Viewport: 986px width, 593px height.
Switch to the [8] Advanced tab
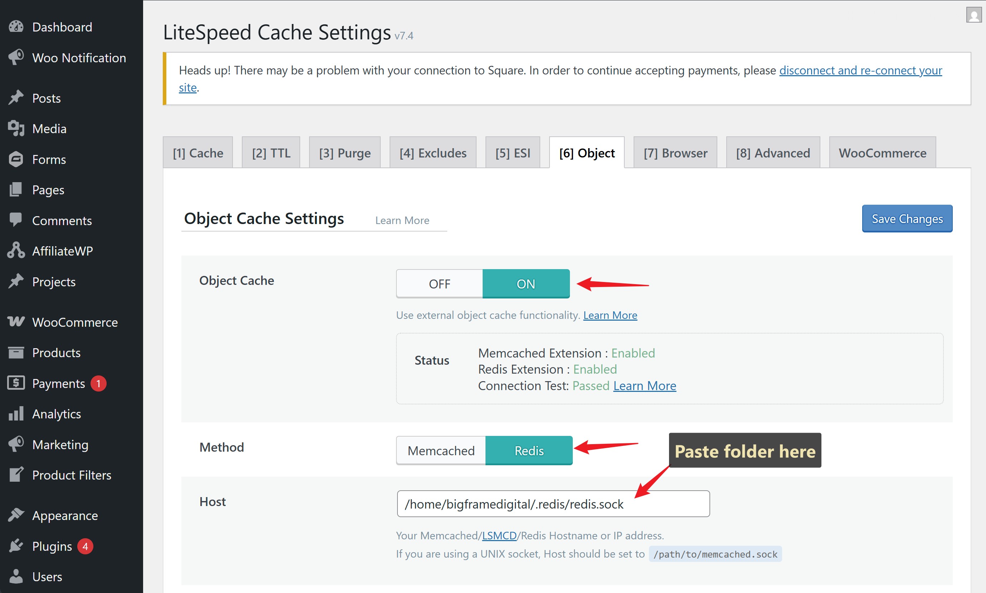pyautogui.click(x=773, y=153)
